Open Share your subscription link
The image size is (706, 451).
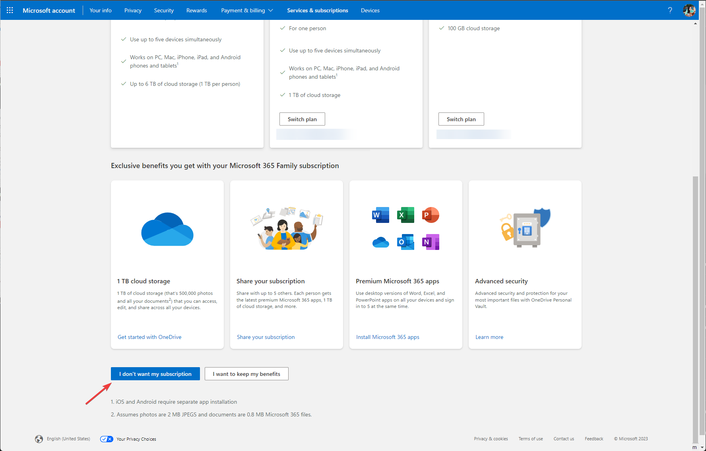[x=266, y=337]
